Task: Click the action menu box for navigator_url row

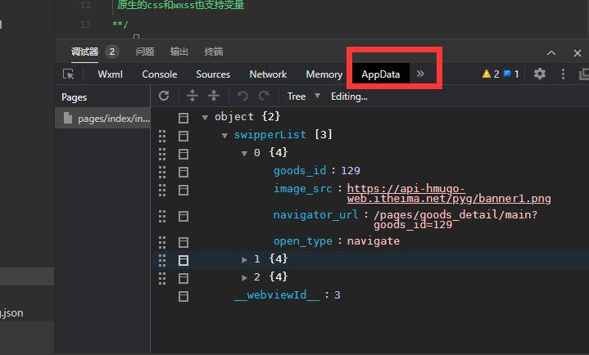Action: pos(183,216)
